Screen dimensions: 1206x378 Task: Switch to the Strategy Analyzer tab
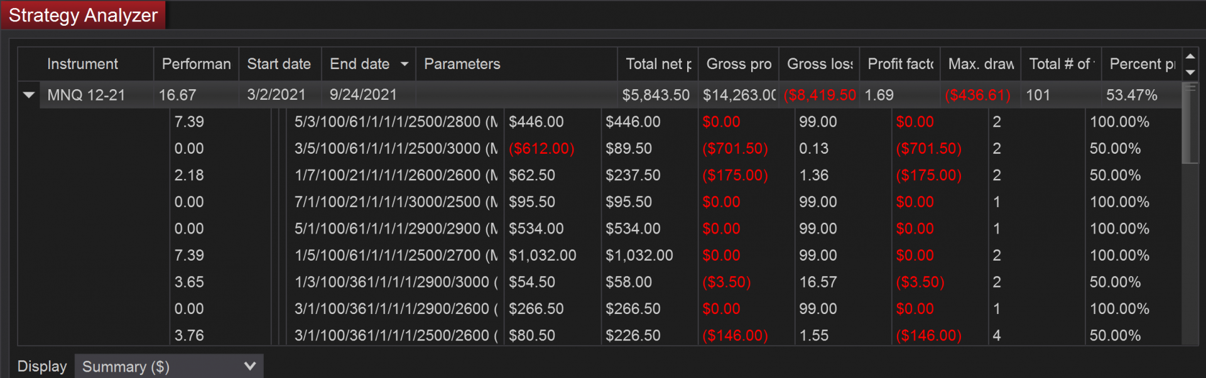tap(83, 15)
